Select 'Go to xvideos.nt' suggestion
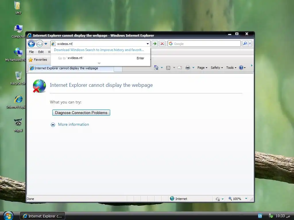The width and height of the screenshot is (294, 220). tap(100, 58)
